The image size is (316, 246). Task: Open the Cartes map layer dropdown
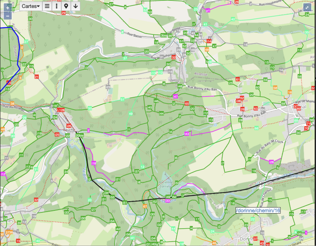[x=31, y=6]
